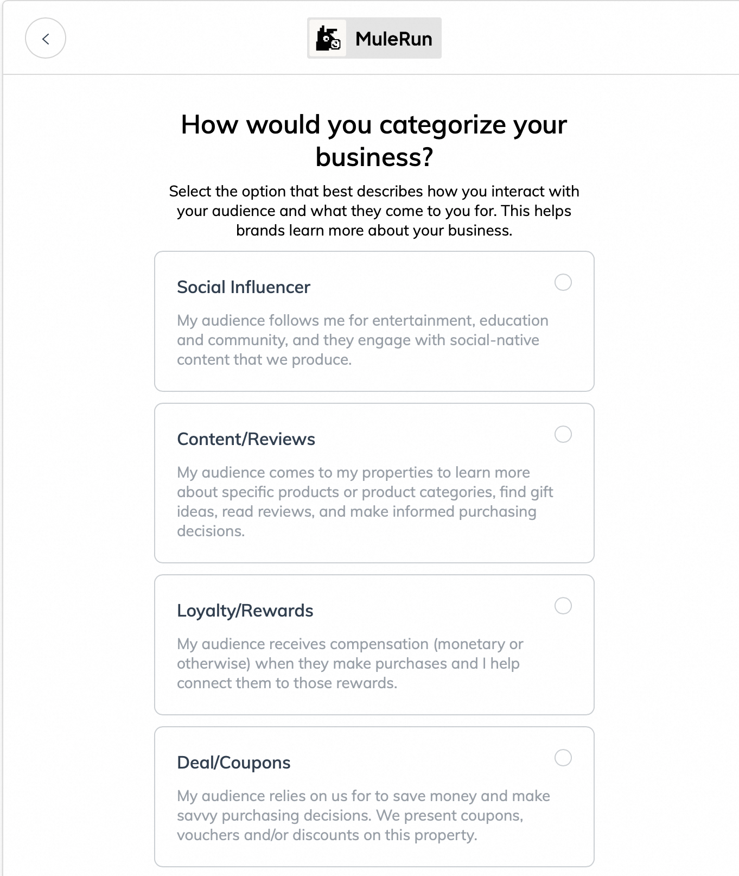Screen dimensions: 739x876
Task: Click the Deal/Coupons card title
Action: 233,763
